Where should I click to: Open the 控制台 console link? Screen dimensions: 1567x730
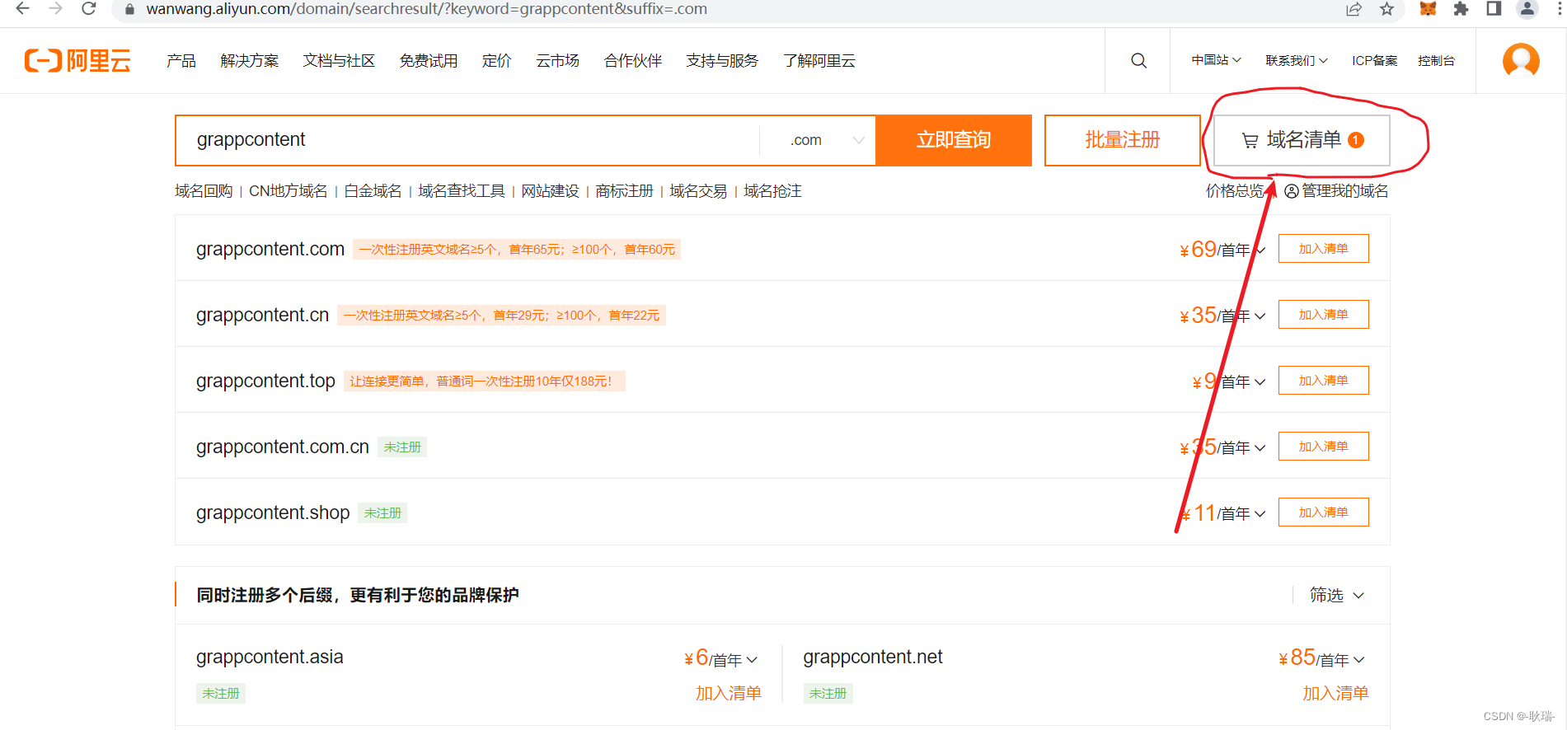click(x=1436, y=60)
